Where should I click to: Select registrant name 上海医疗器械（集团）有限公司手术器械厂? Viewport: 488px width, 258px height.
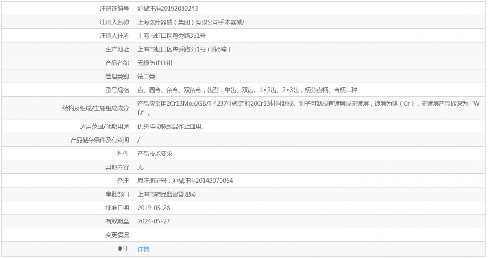pyautogui.click(x=193, y=22)
